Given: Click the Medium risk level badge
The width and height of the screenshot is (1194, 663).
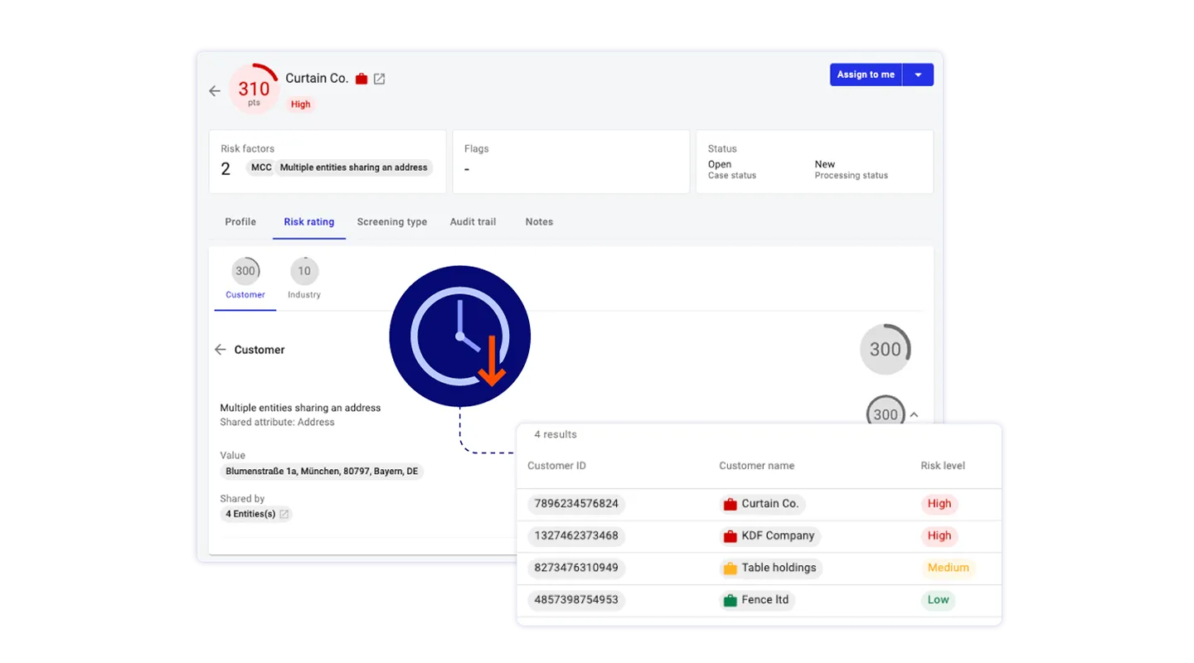Looking at the screenshot, I should 948,569.
